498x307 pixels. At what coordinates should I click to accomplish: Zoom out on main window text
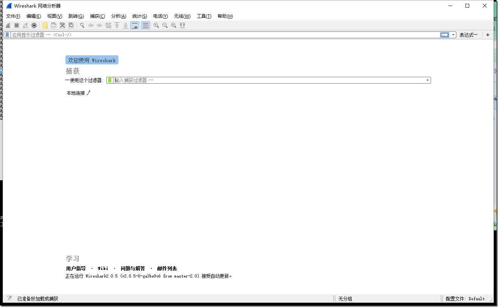tap(165, 25)
